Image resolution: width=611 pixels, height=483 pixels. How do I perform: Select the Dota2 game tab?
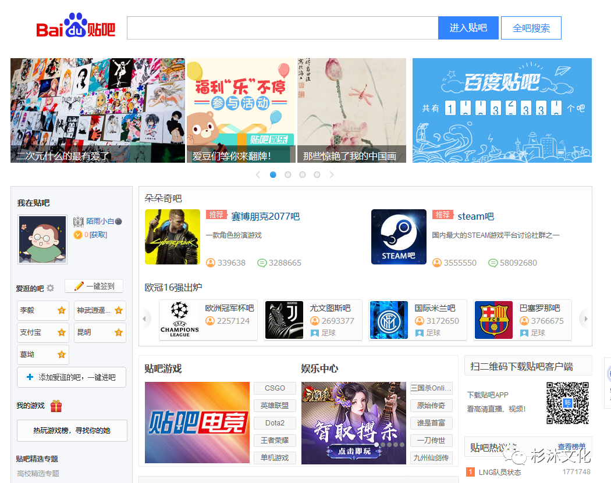pyautogui.click(x=275, y=423)
